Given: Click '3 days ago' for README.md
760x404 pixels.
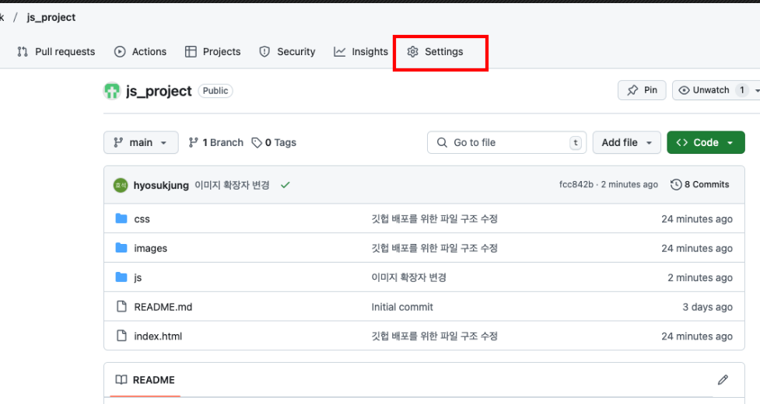Looking at the screenshot, I should (707, 307).
